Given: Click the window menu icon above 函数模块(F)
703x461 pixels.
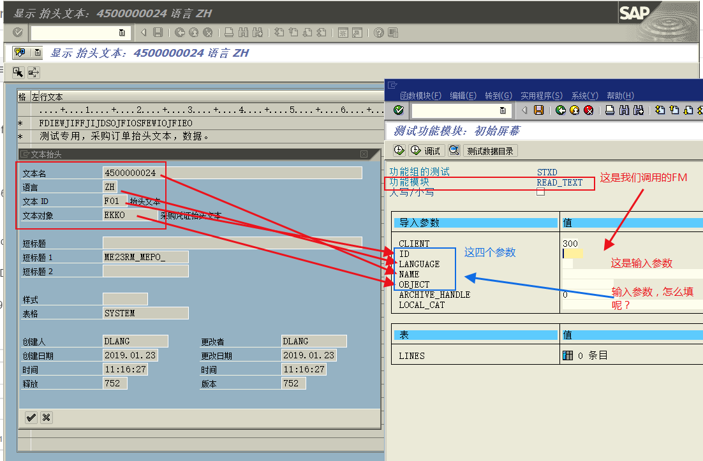Looking at the screenshot, I should tap(392, 85).
